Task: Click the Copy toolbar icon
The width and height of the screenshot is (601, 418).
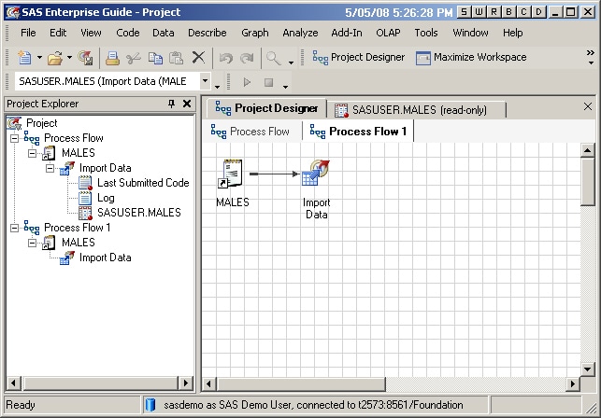Action: pos(155,58)
